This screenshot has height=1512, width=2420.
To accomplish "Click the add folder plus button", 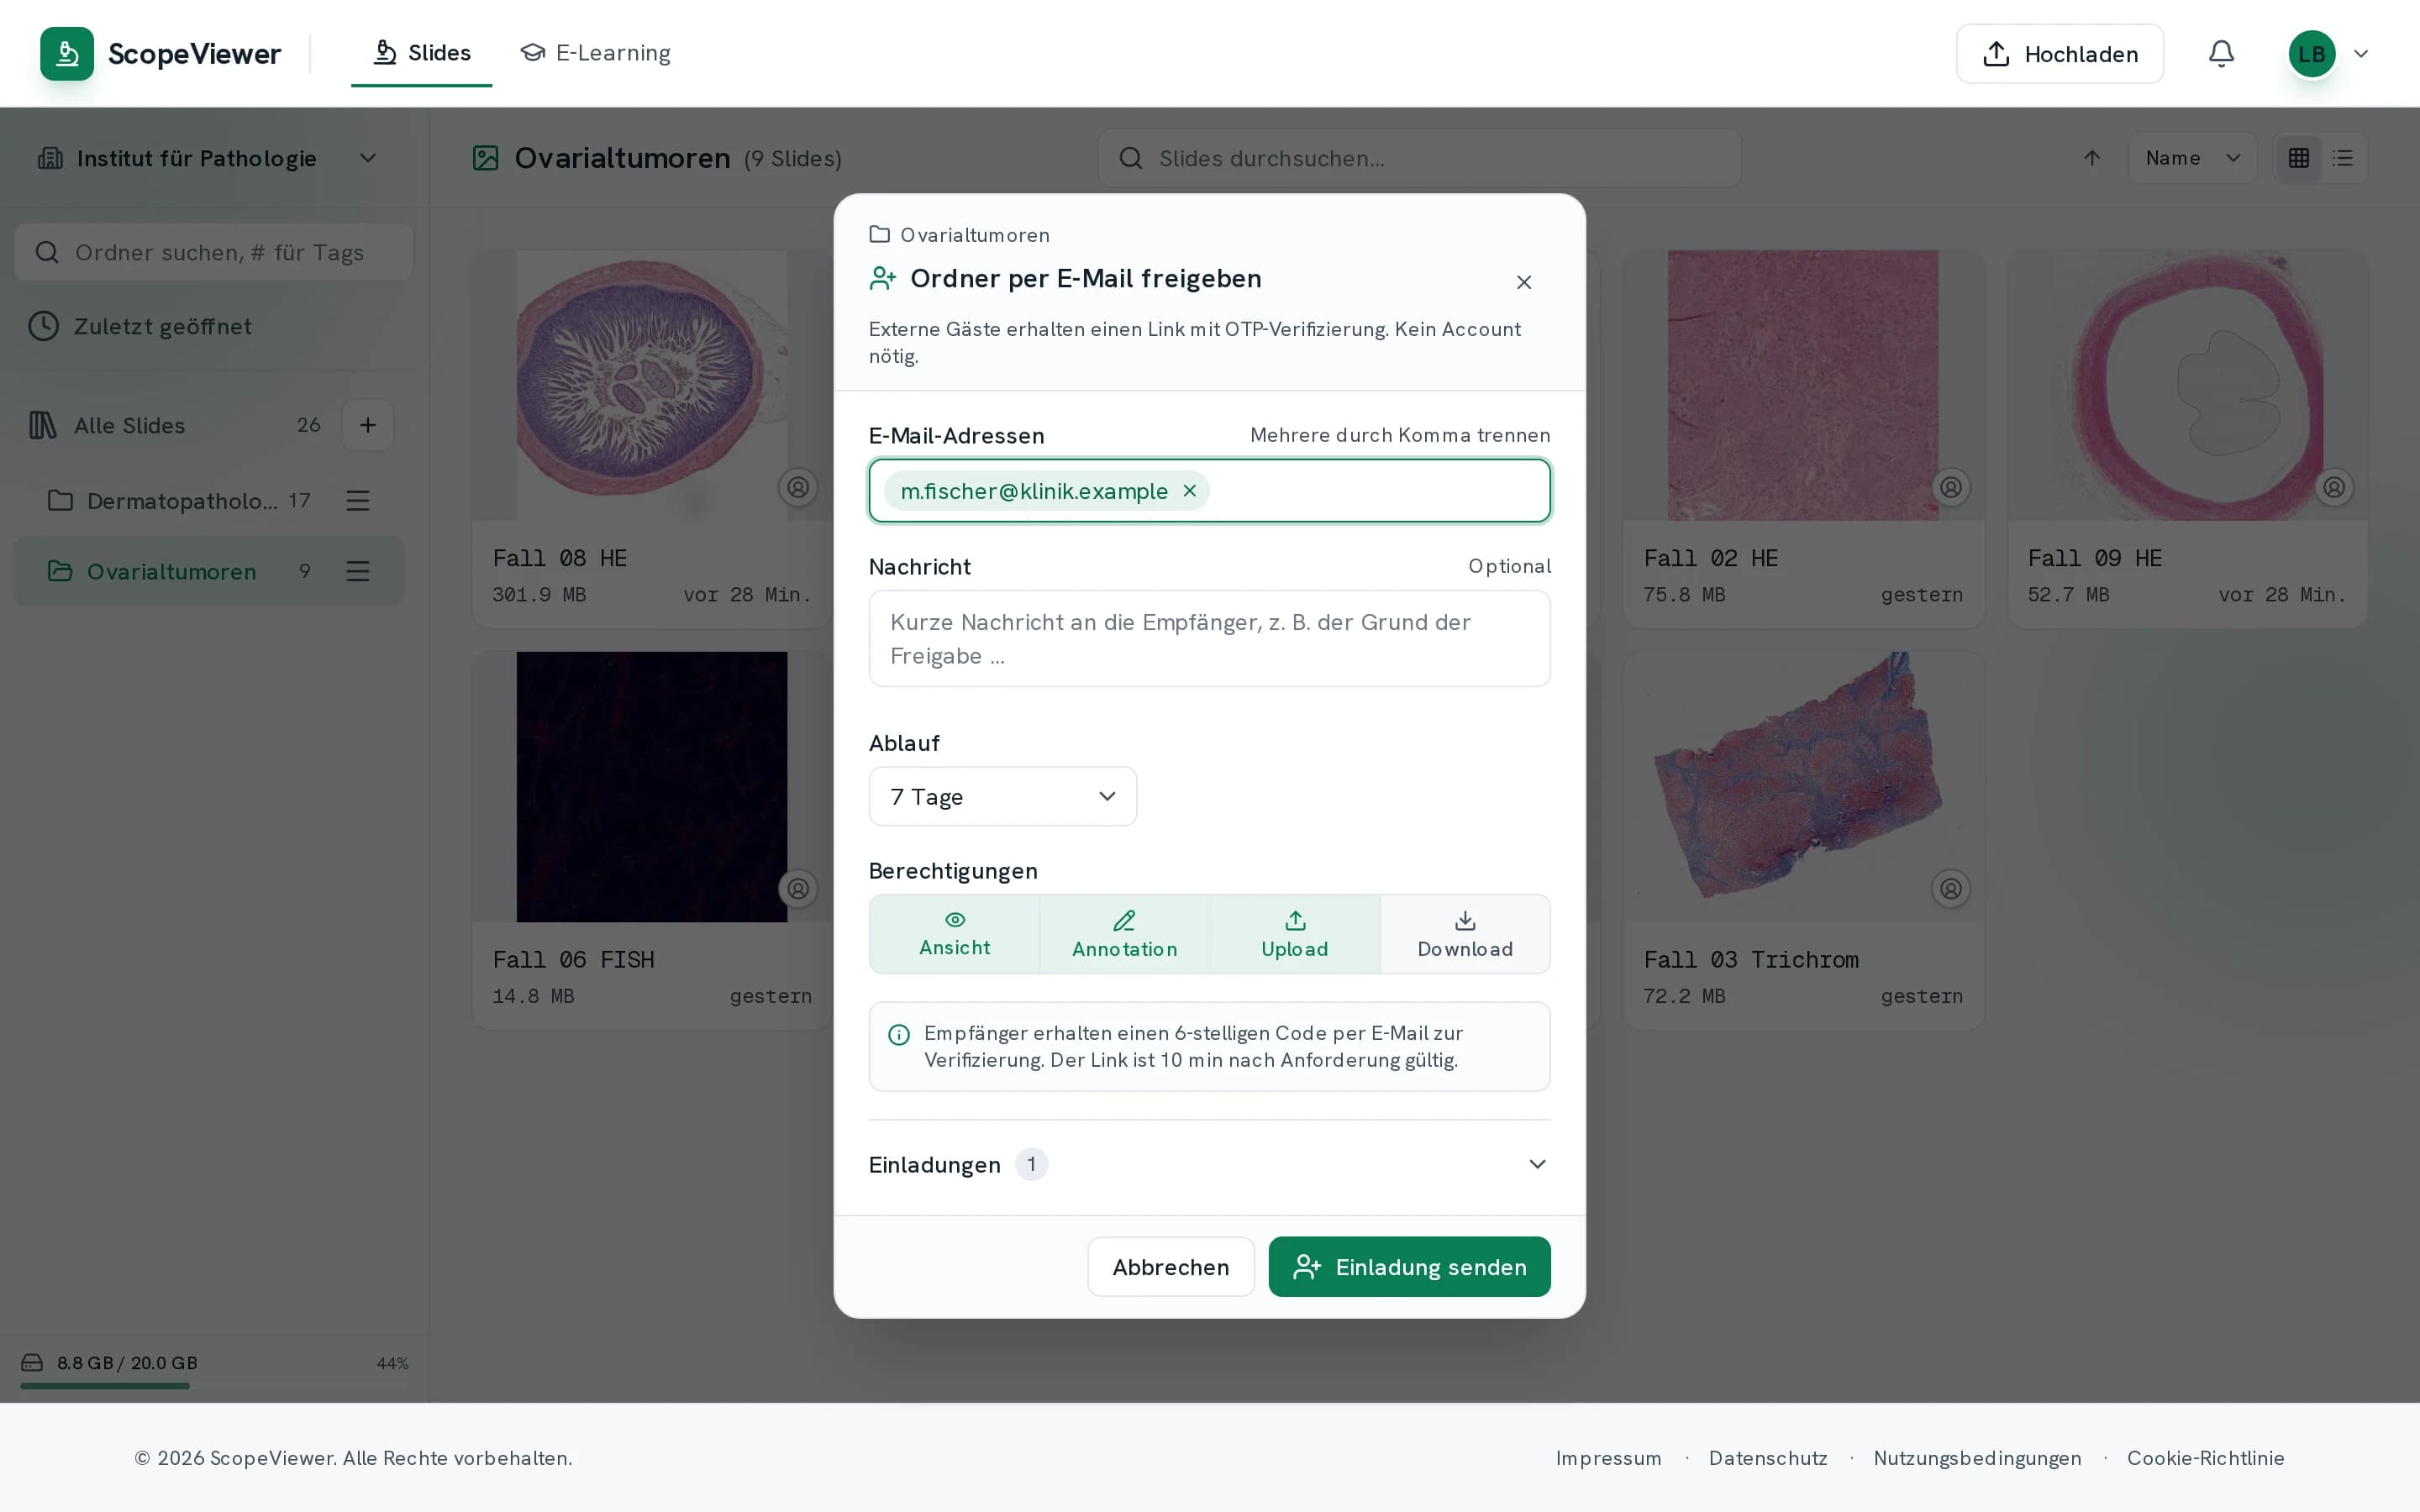I will [368, 425].
